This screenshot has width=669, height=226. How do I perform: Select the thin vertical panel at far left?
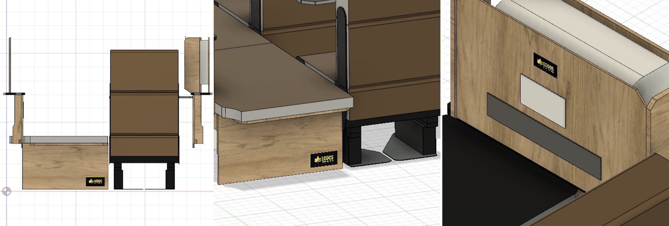coord(10,65)
